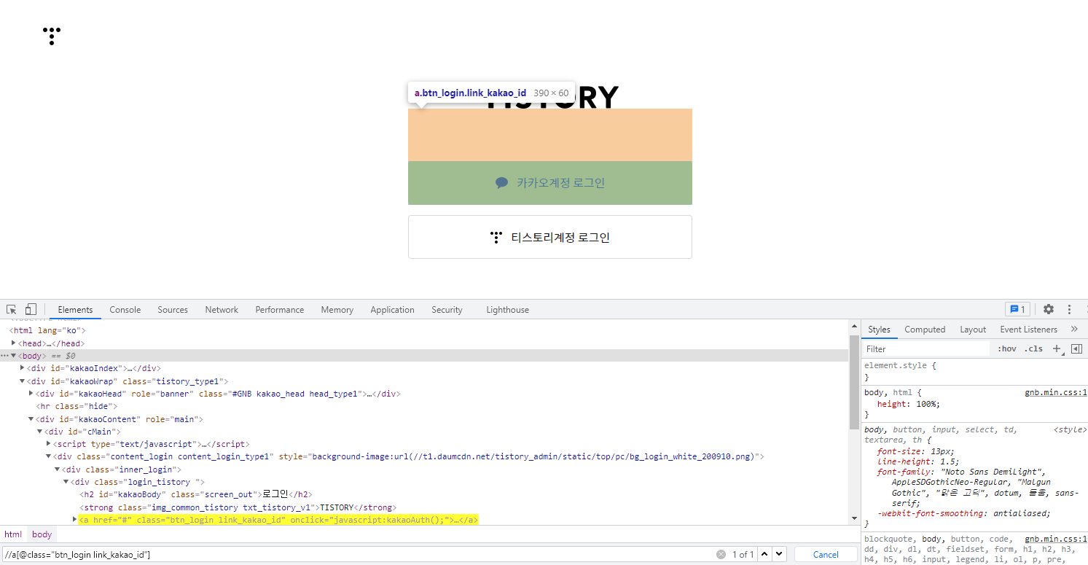Click the element.style rule block
This screenshot has width=1088, height=565.
point(974,371)
